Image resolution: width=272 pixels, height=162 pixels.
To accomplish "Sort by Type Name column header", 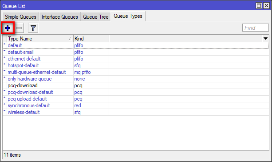I will tap(40, 38).
